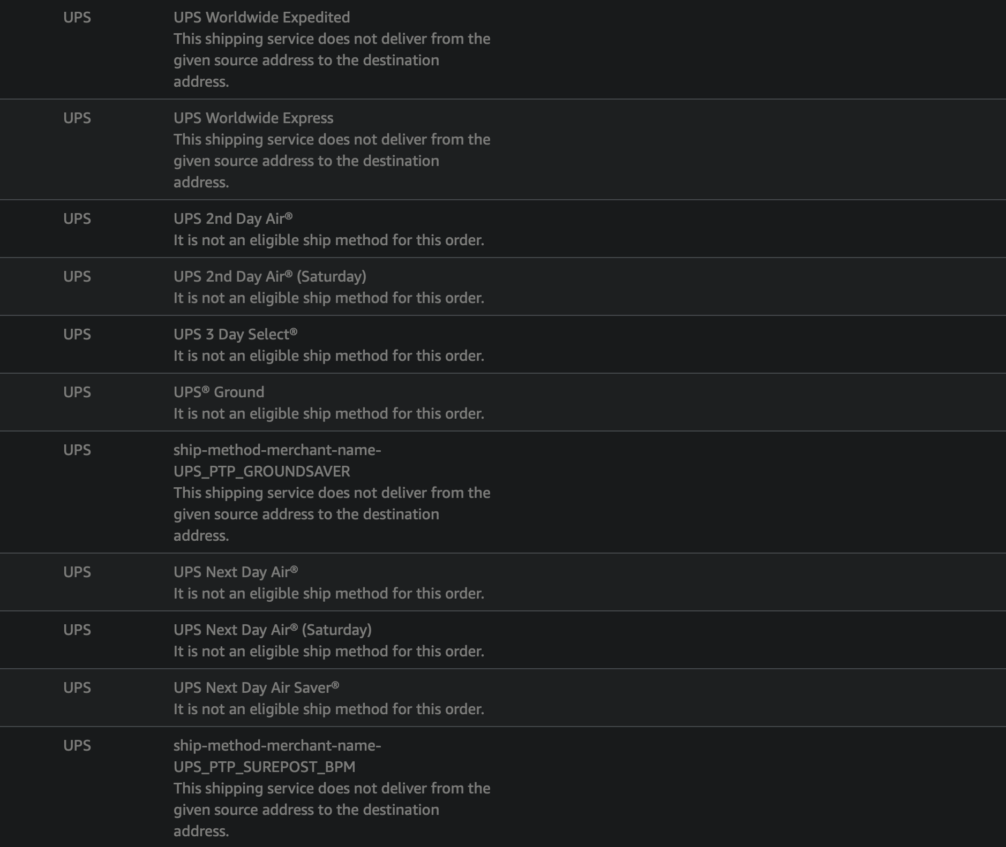Screen dimensions: 1006x847
Task: Select the UPS Worldwide Expedited service name
Action: point(261,18)
